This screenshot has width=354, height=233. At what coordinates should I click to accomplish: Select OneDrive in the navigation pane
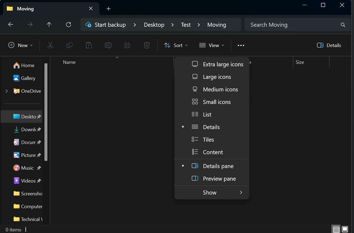click(27, 91)
